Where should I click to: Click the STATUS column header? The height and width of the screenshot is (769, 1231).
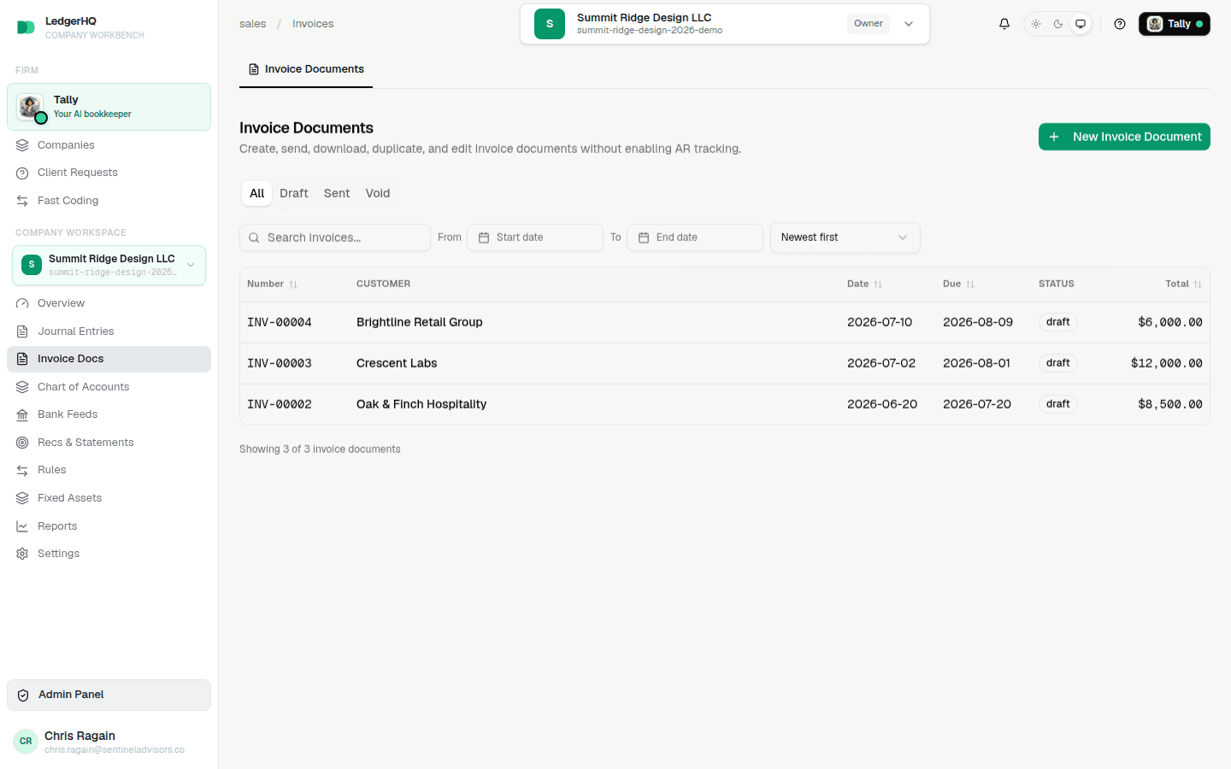1057,284
